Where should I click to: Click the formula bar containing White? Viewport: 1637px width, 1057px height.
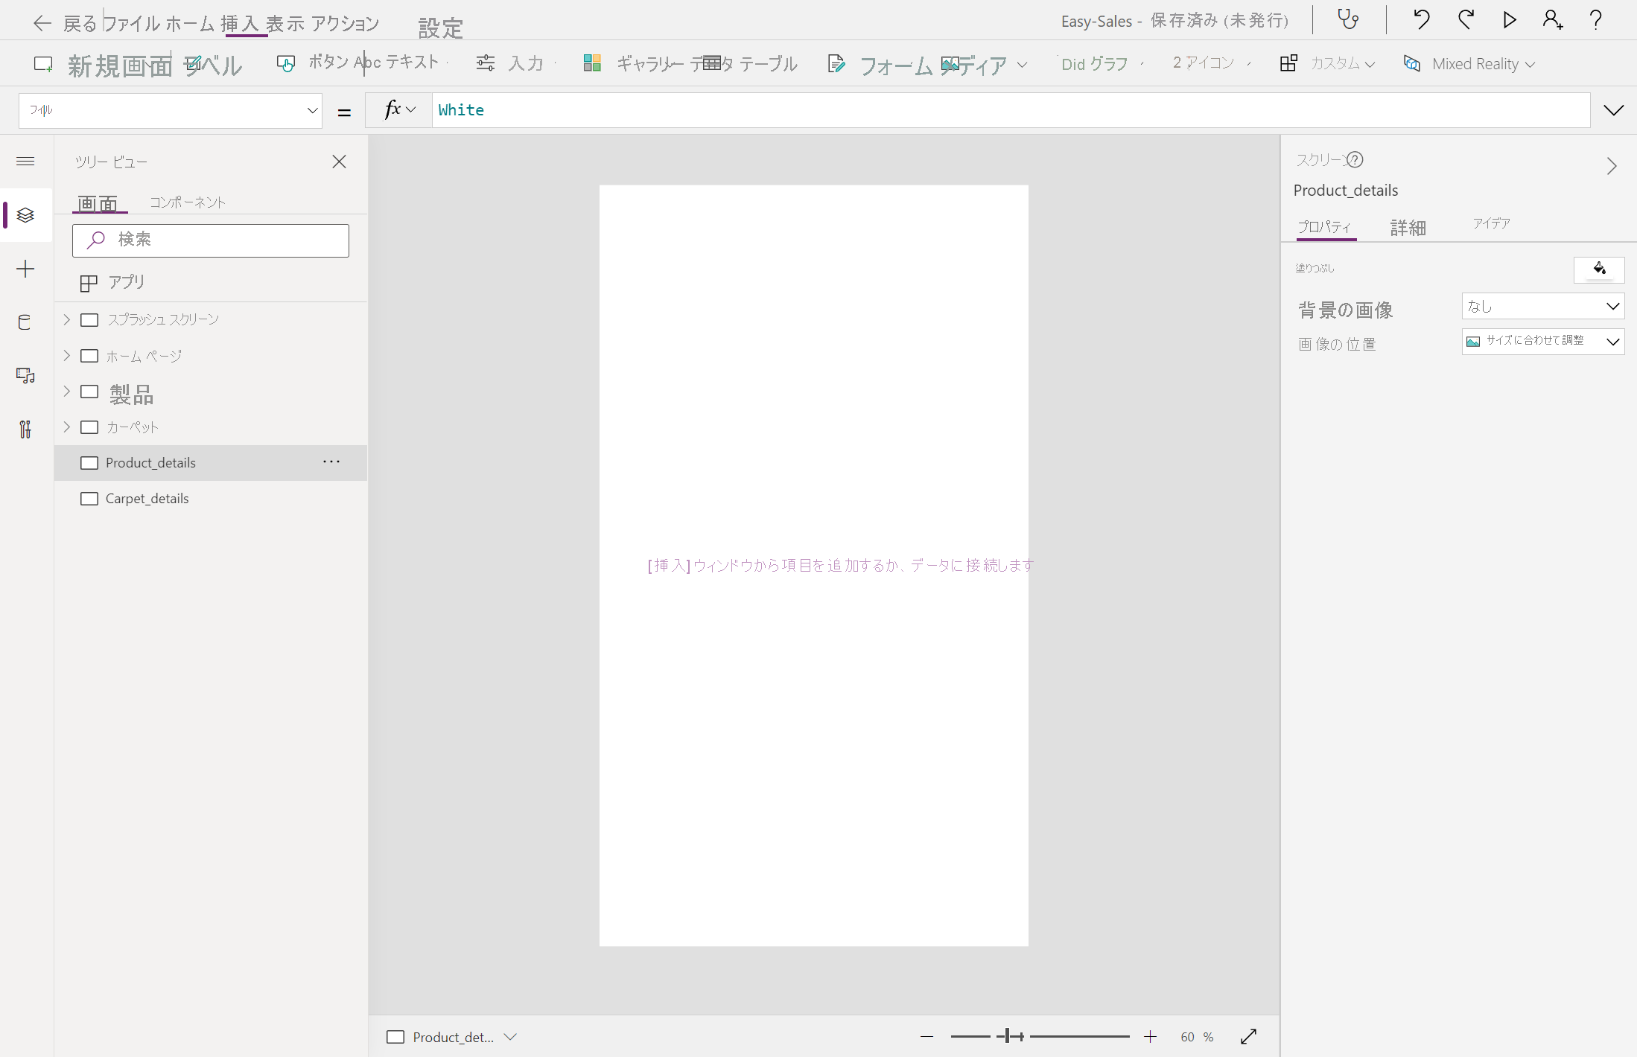coord(1011,110)
